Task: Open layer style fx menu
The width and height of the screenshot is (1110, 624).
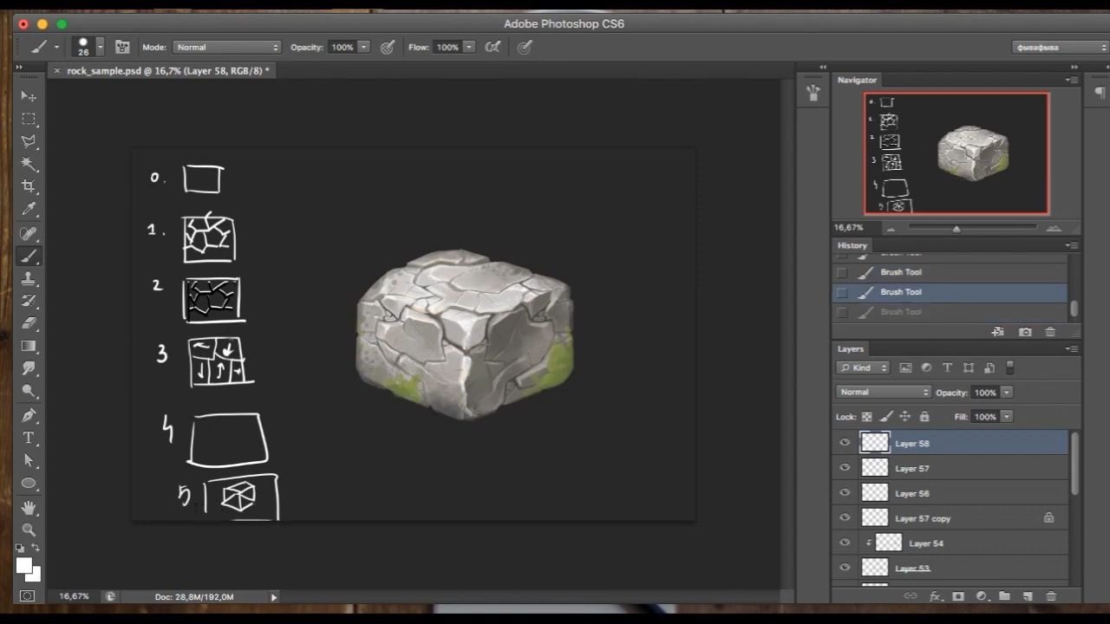Action: coord(935,596)
